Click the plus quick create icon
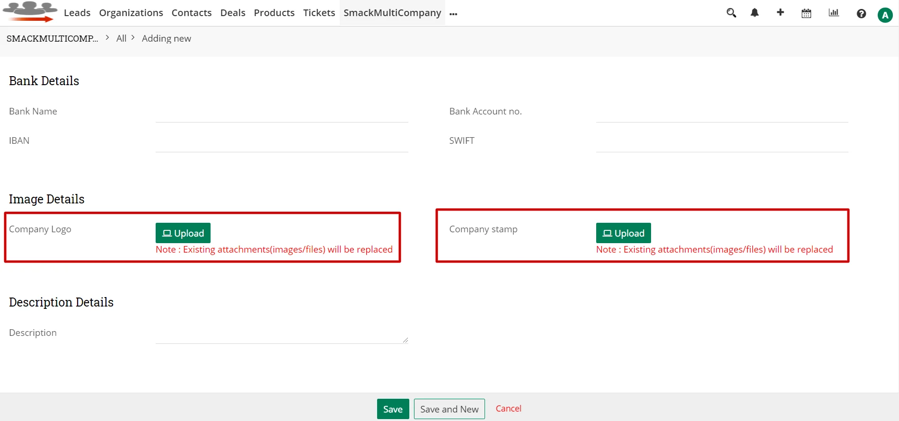Viewport: 899px width, 421px height. [780, 13]
